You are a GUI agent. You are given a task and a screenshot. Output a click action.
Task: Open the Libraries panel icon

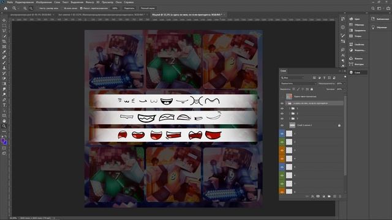(x=373, y=19)
